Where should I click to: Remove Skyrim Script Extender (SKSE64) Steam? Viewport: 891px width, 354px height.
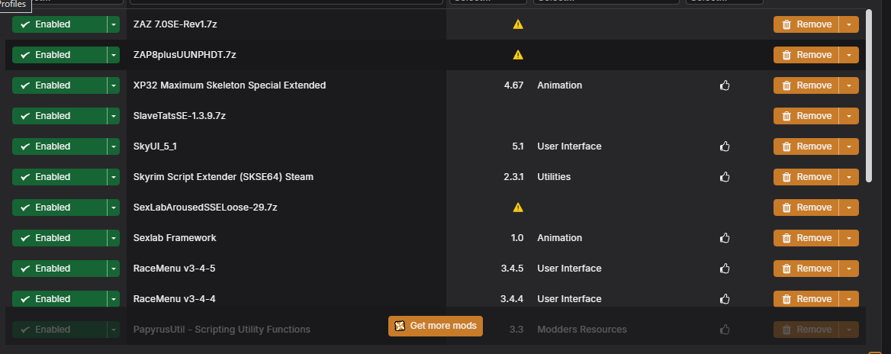[806, 177]
